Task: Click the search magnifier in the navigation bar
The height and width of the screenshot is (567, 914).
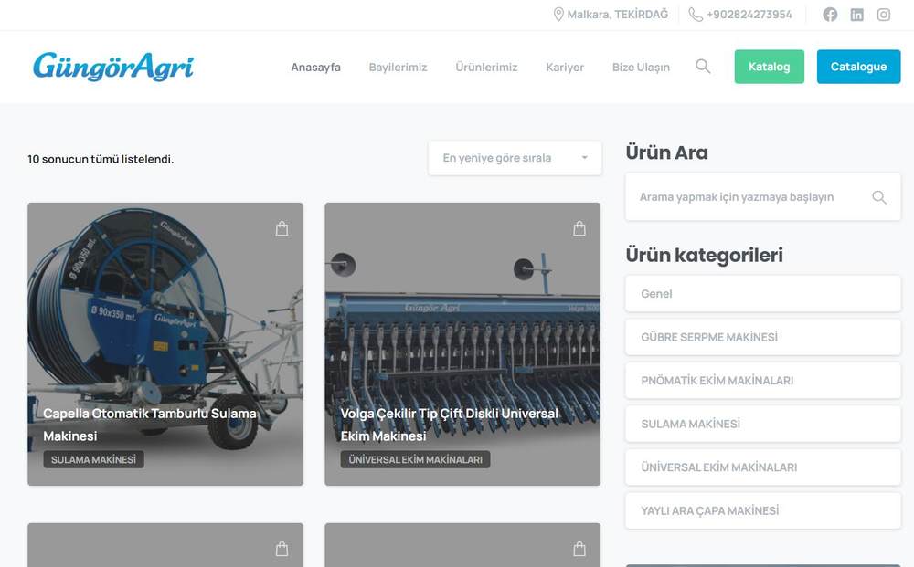Action: coord(703,67)
